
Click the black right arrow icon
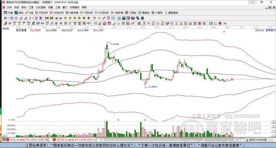(61, 18)
